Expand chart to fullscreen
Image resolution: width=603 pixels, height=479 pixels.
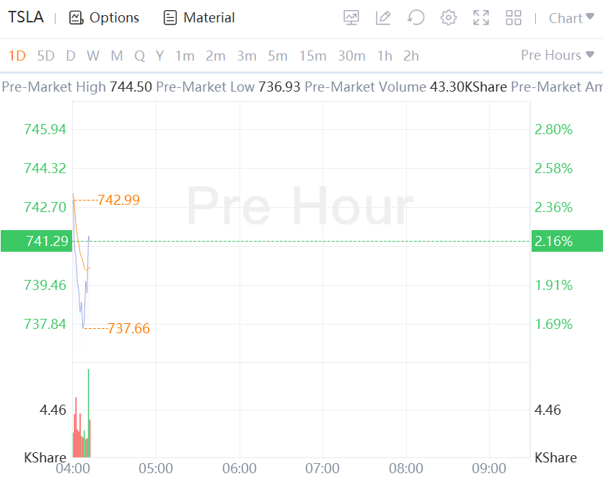(x=481, y=18)
